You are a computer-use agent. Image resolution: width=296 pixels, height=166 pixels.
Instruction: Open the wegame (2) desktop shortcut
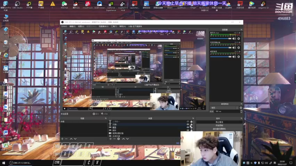pyautogui.click(x=263, y=5)
